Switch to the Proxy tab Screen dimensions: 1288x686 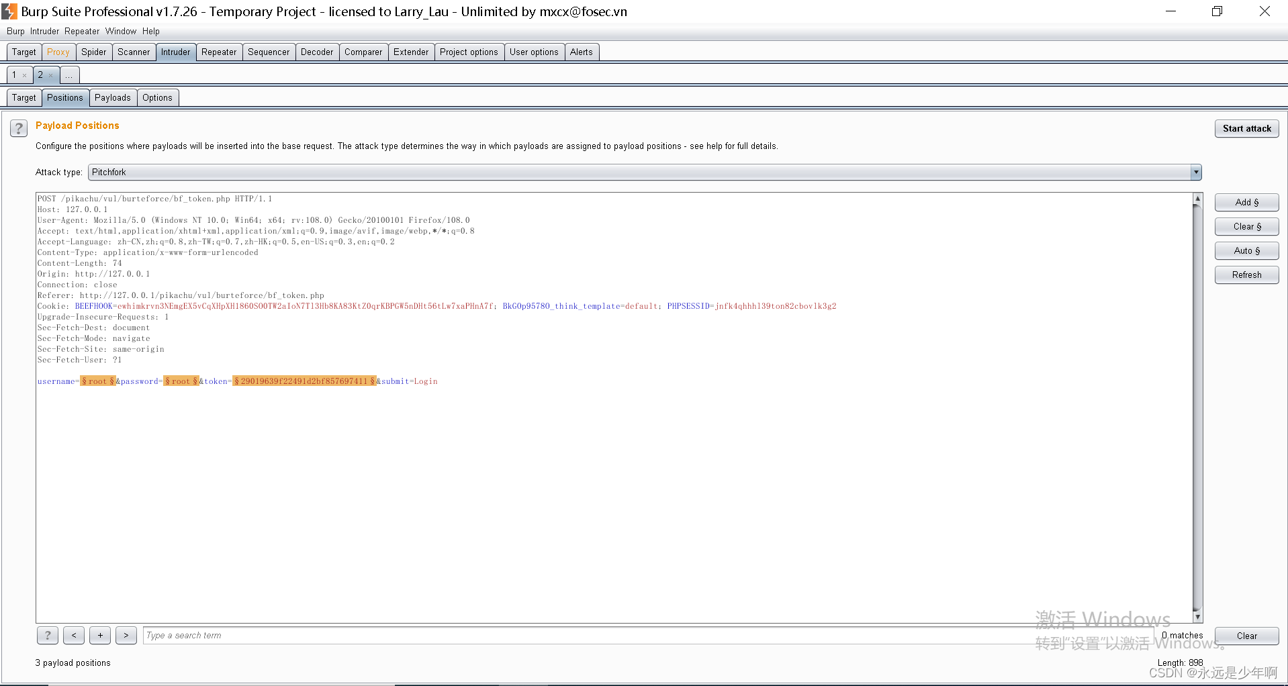click(58, 52)
